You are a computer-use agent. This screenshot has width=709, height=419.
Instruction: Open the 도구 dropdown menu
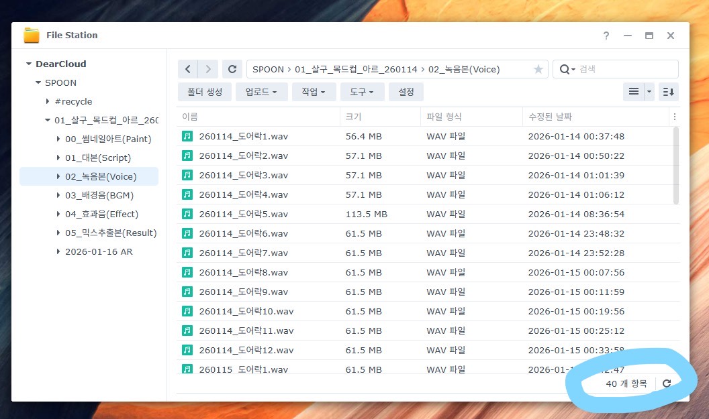tap(362, 92)
